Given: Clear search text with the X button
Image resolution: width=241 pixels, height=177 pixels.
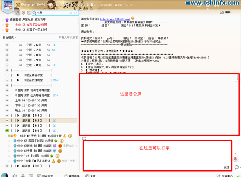Looking at the screenshot, I should pos(70,13).
